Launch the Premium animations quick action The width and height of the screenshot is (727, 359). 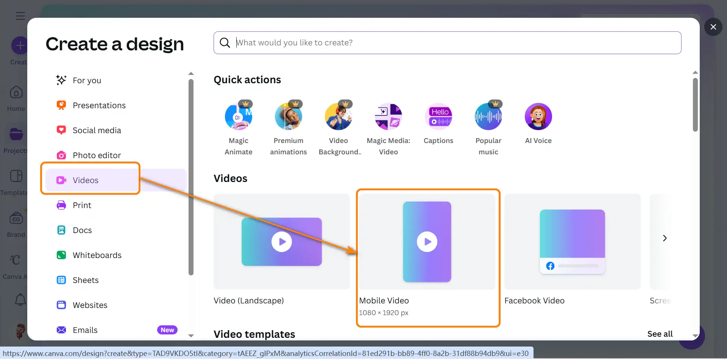tap(288, 117)
